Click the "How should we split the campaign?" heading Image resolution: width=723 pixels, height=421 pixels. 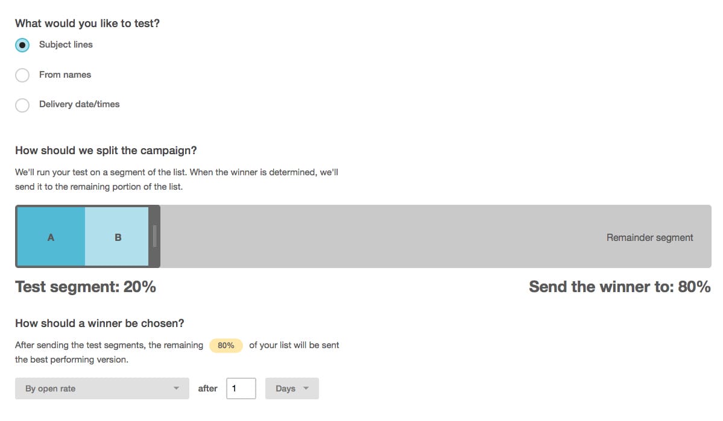[x=105, y=150]
